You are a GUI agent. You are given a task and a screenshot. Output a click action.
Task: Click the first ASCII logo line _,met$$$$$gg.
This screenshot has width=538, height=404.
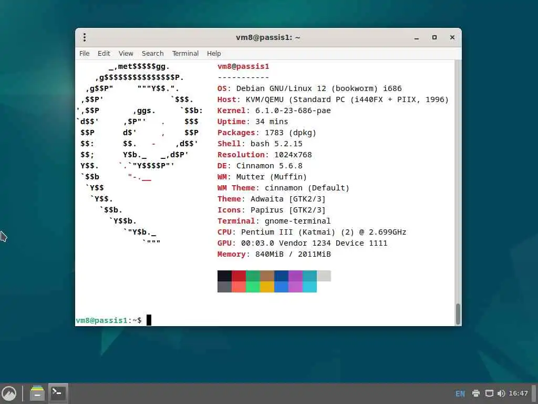pos(139,66)
